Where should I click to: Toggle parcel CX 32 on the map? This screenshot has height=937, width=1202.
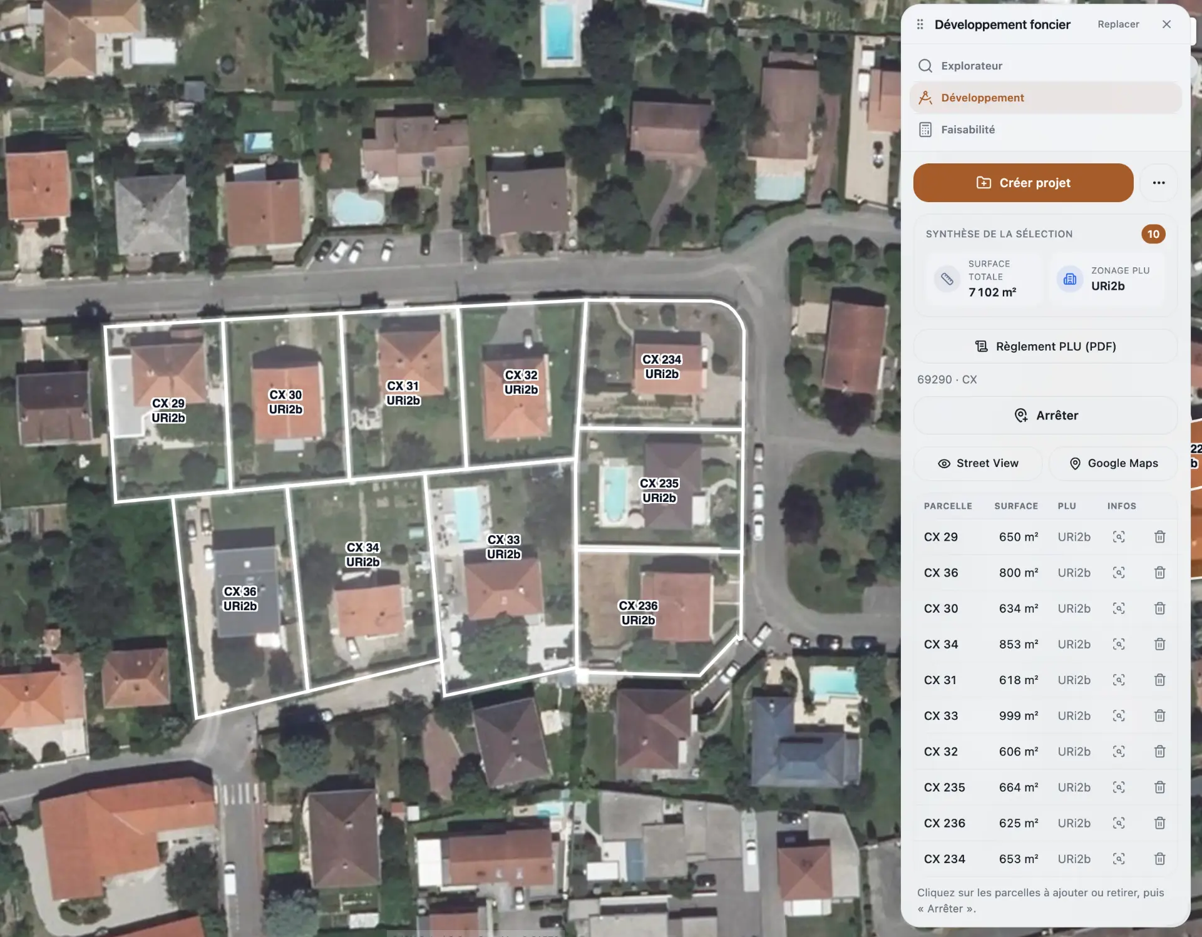(521, 382)
